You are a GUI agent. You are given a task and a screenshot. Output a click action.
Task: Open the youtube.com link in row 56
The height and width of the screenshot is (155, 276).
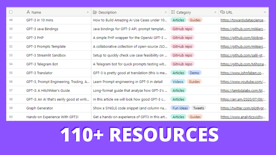point(243,81)
